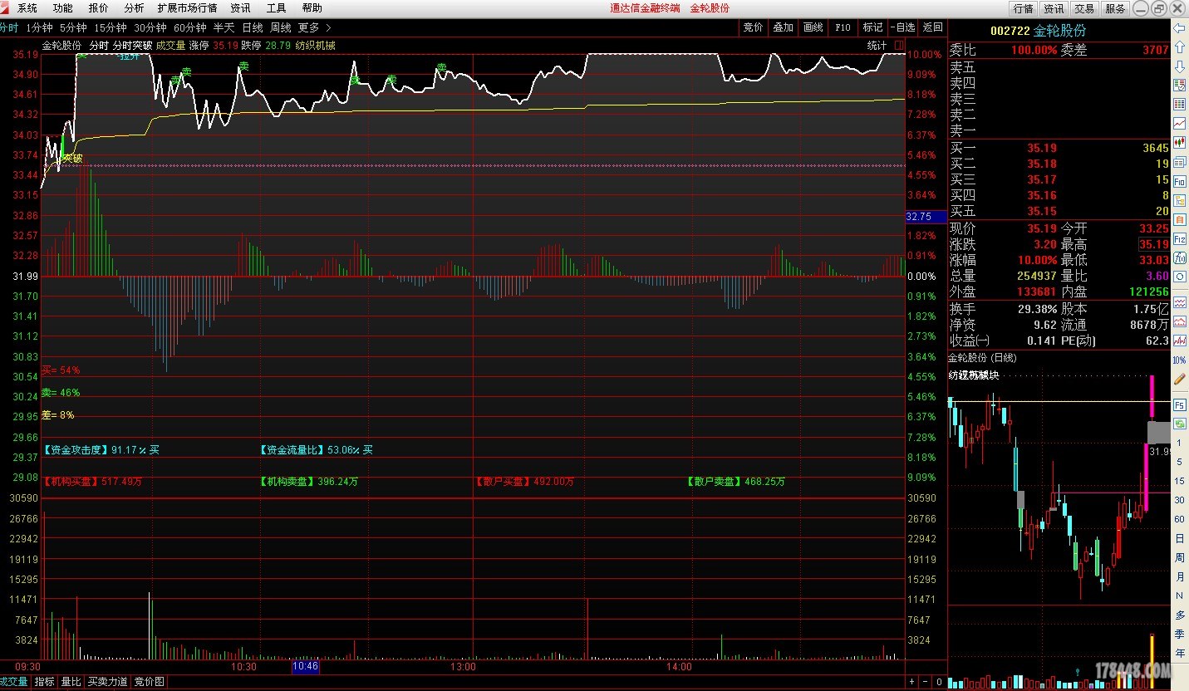Select the 季 quarterly period in sidebar
This screenshot has height=691, width=1189.
pos(1179,634)
